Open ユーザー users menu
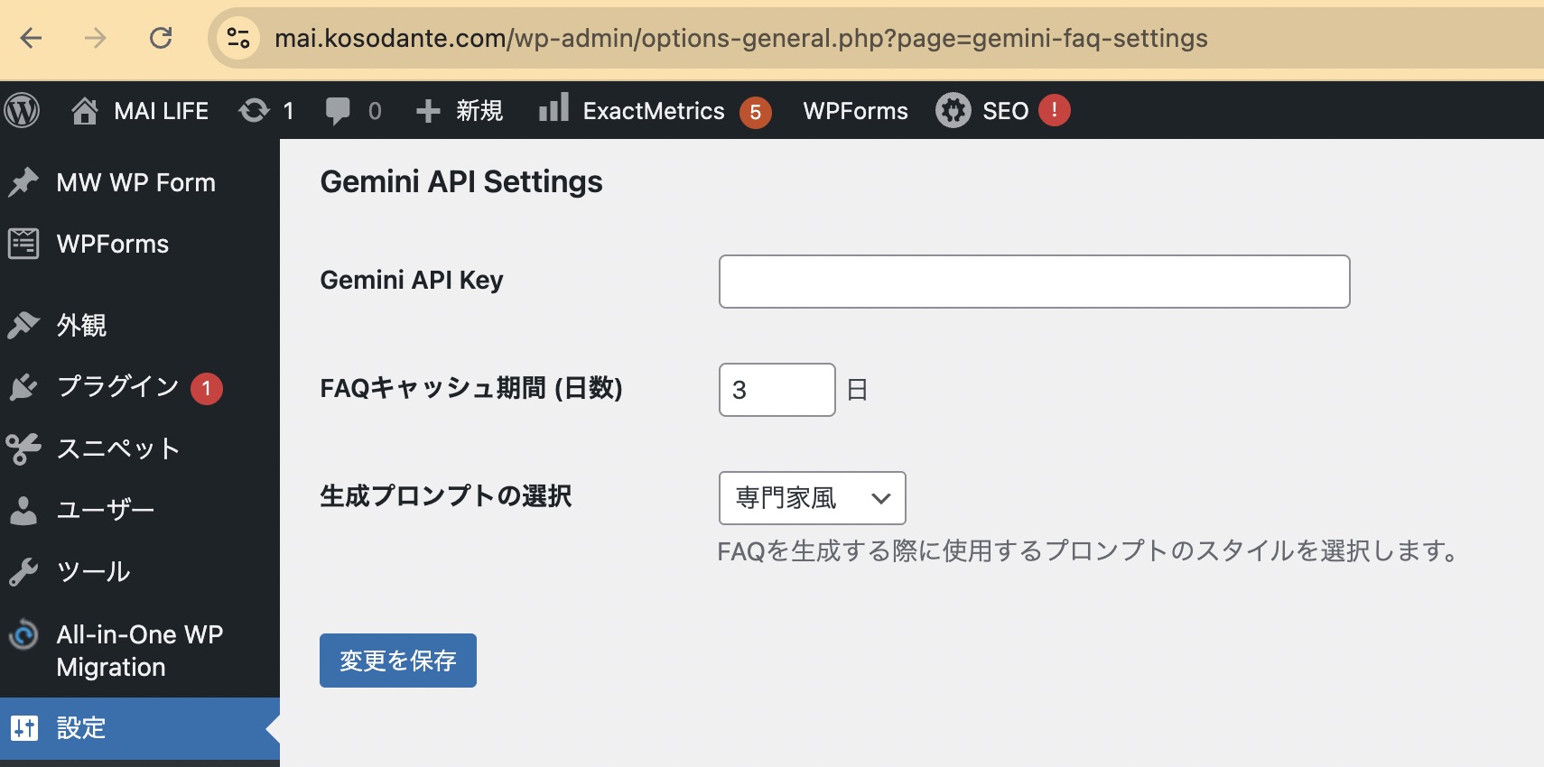Image resolution: width=1544 pixels, height=767 pixels. pyautogui.click(x=105, y=510)
